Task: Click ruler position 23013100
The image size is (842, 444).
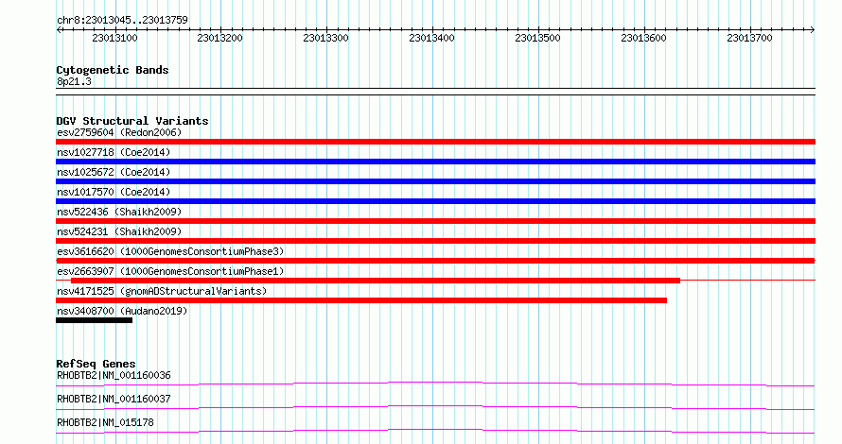Action: [114, 38]
